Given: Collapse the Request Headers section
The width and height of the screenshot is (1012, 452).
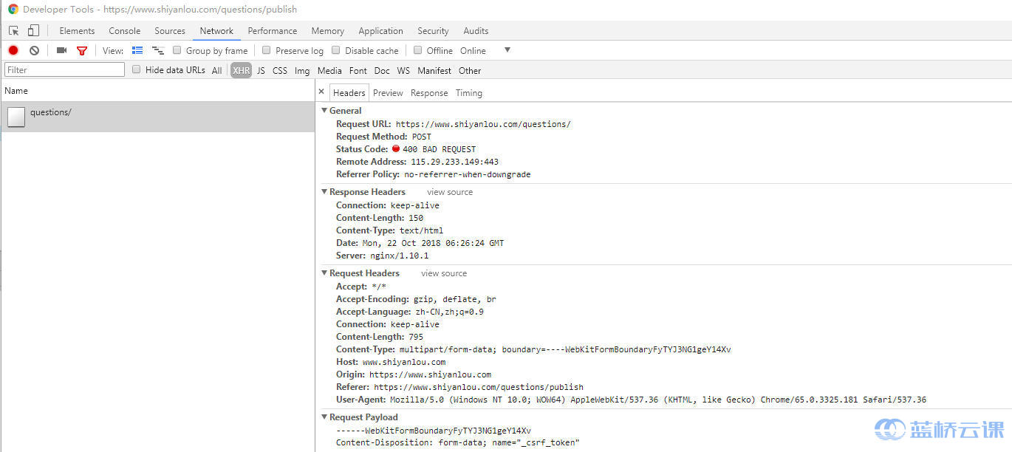Looking at the screenshot, I should (x=324, y=273).
